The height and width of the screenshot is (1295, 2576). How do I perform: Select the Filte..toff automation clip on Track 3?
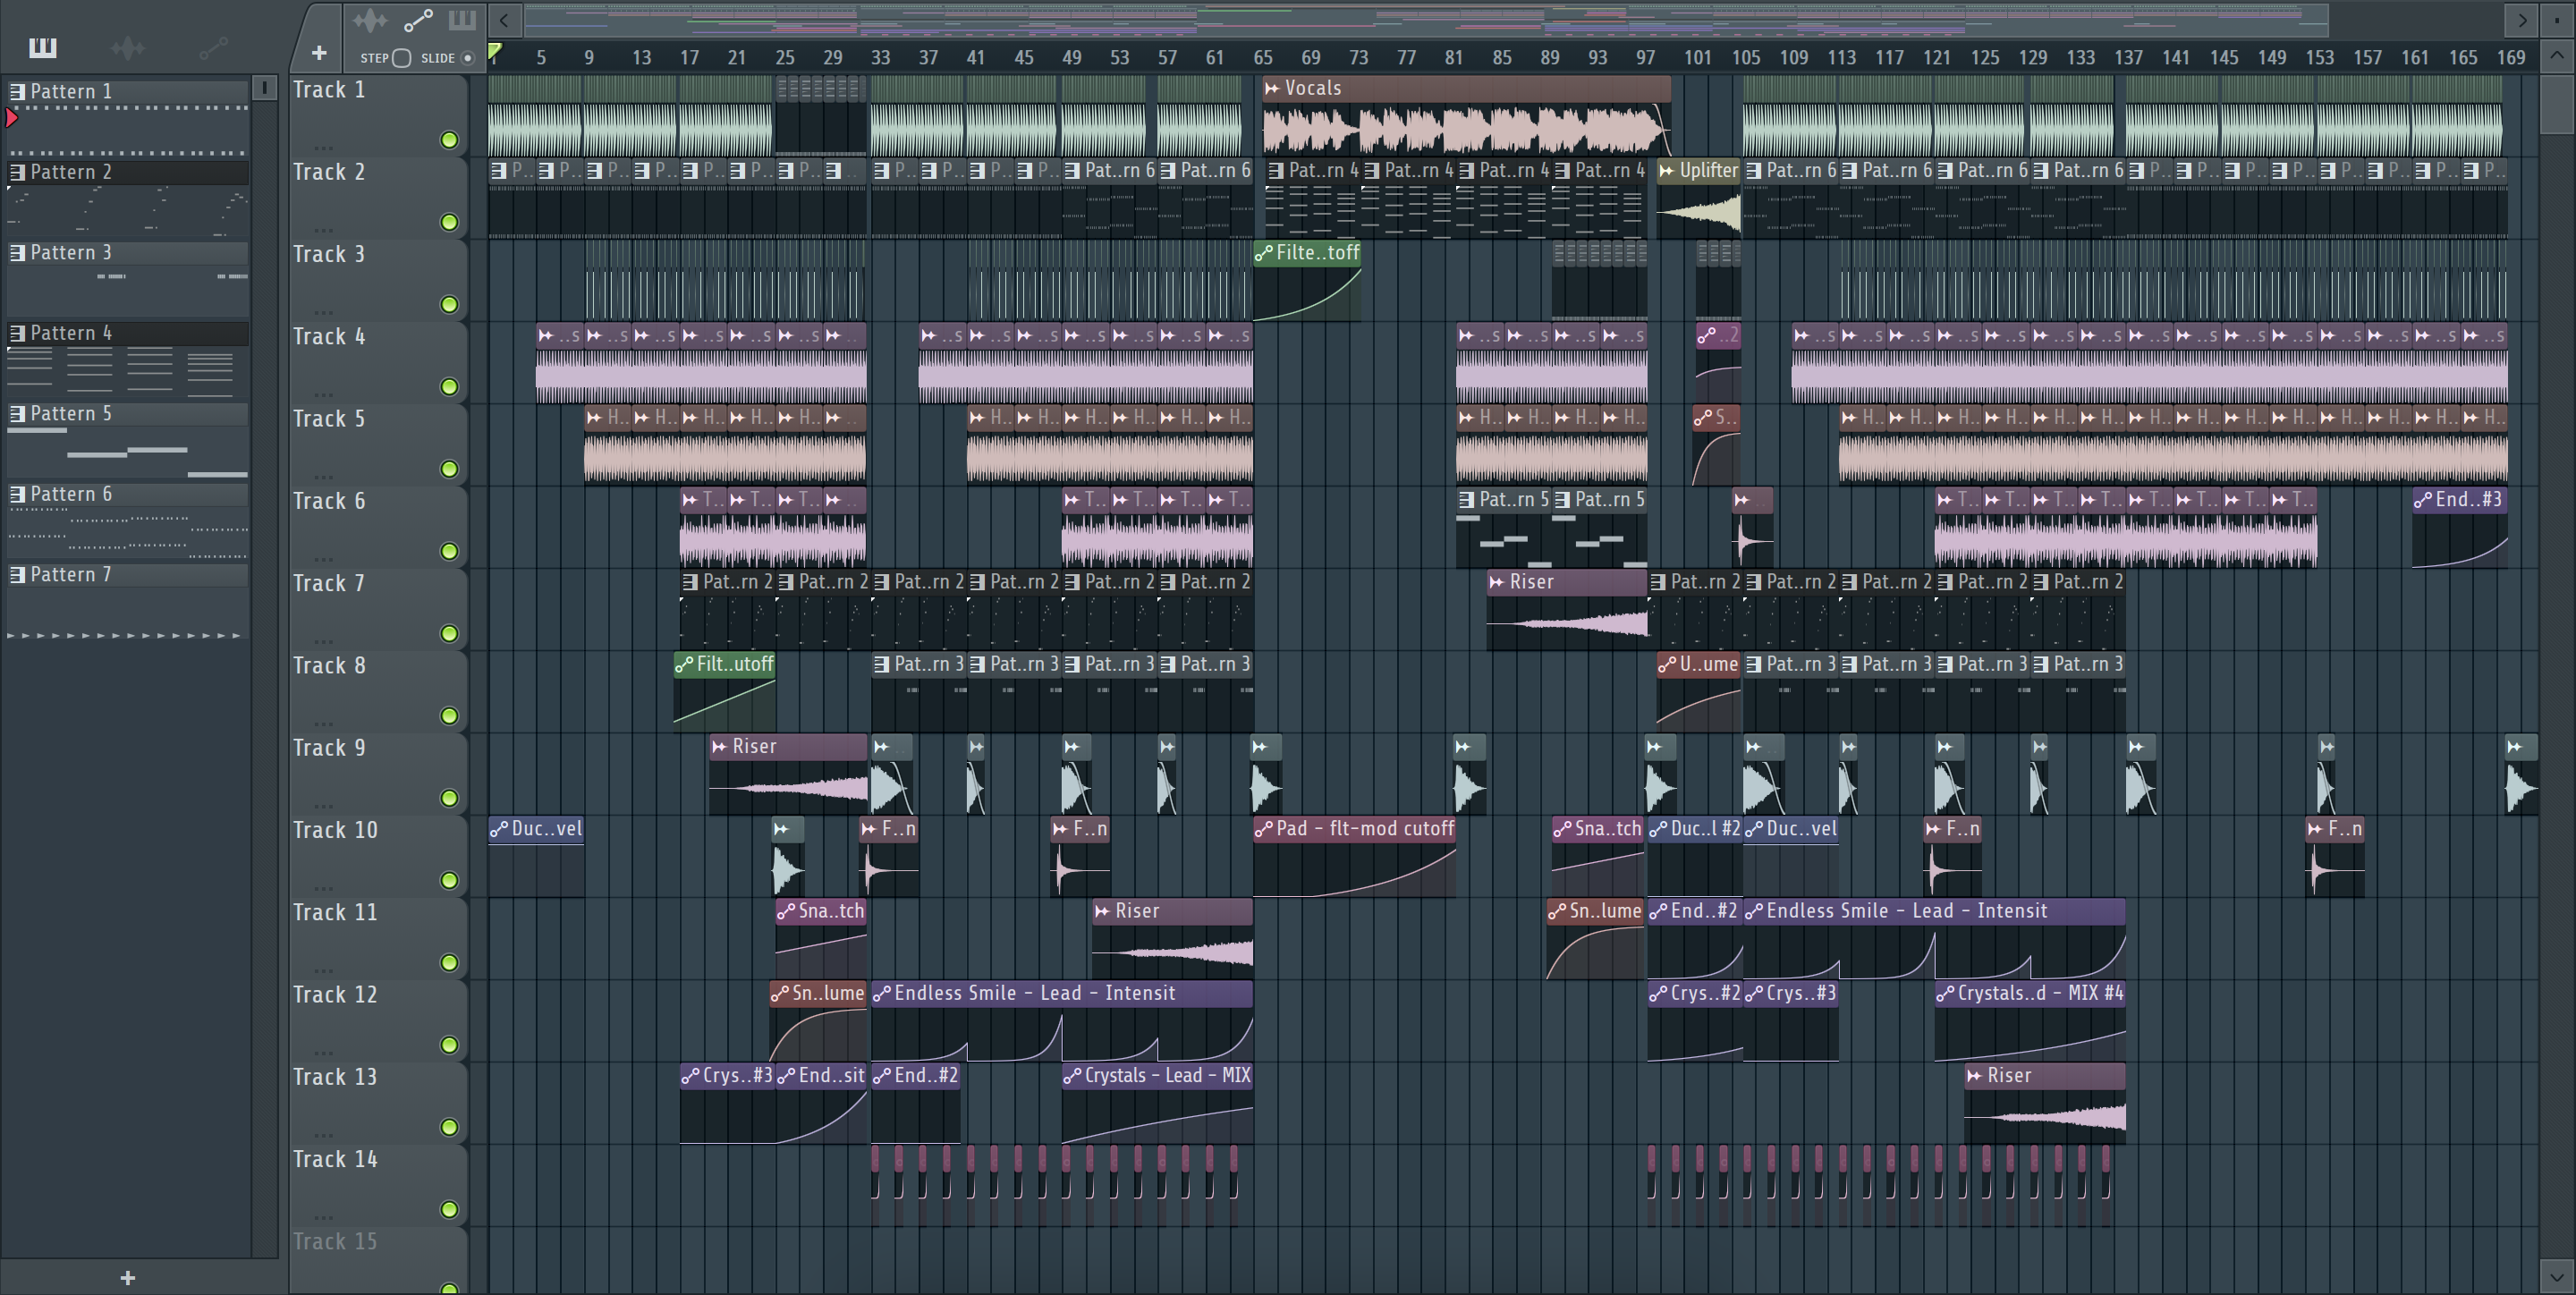point(1307,280)
